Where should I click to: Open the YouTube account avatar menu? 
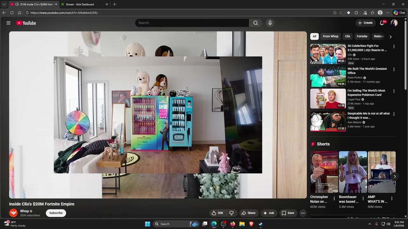click(x=394, y=23)
